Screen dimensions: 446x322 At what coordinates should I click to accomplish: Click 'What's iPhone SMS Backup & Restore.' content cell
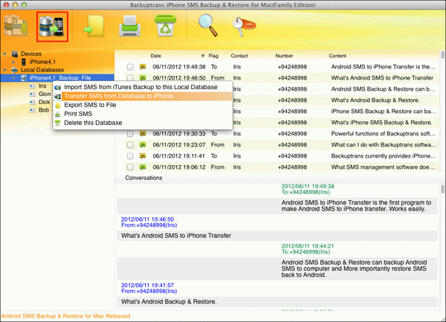[382, 123]
